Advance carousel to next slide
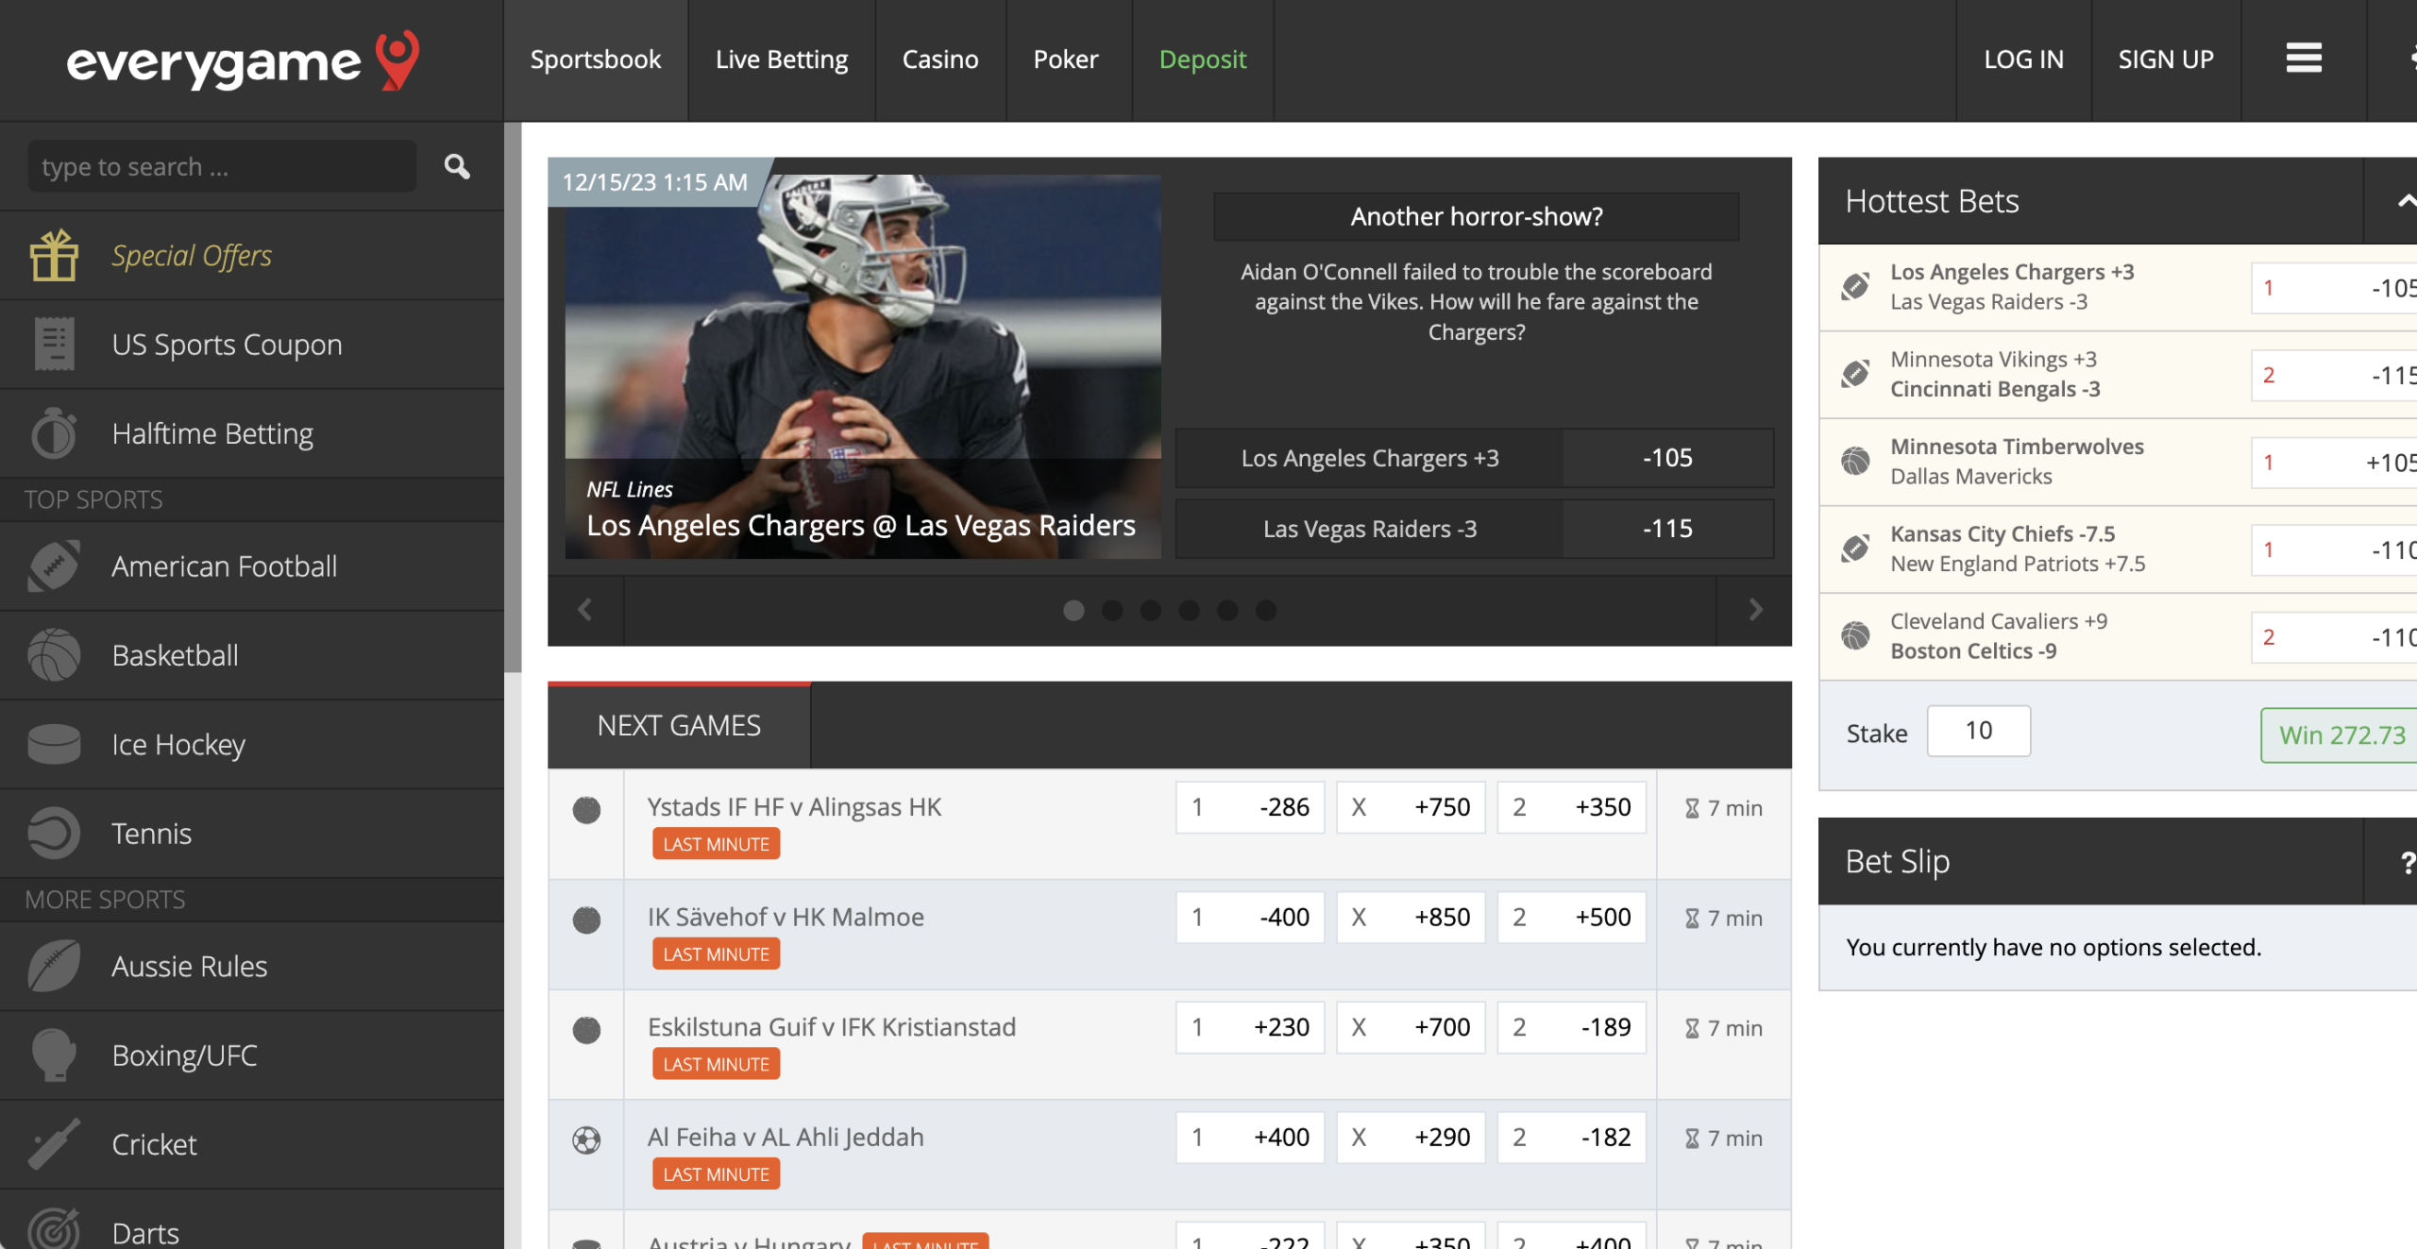Screen dimensions: 2417x1249 point(1753,609)
